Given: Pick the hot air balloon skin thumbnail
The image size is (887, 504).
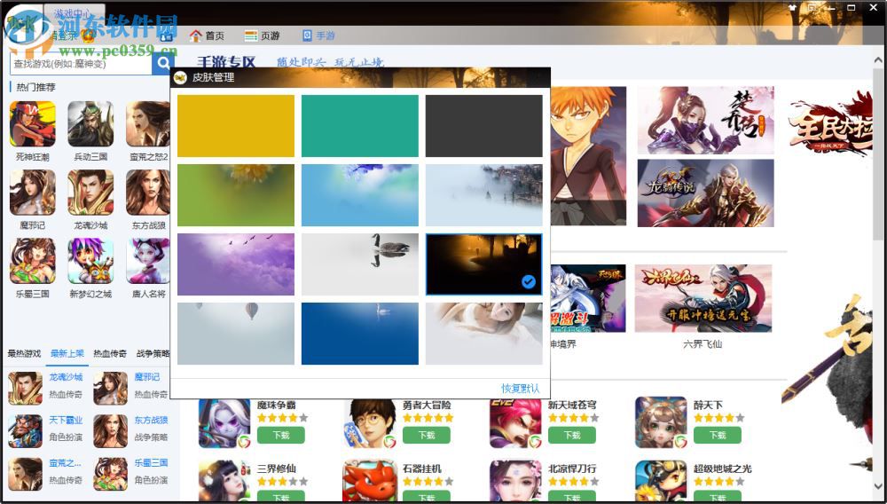Looking at the screenshot, I should [x=236, y=333].
